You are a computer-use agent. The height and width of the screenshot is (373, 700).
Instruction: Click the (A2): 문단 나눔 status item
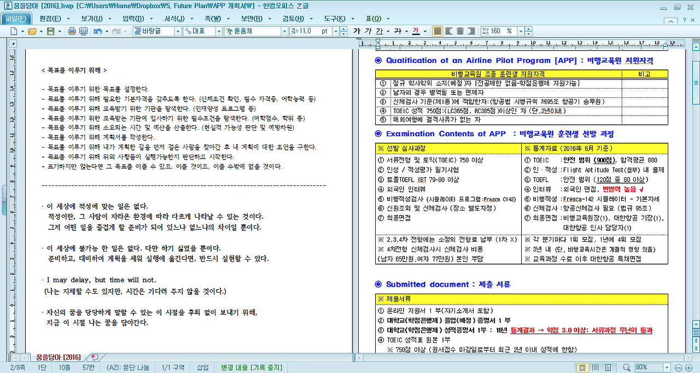tap(128, 368)
